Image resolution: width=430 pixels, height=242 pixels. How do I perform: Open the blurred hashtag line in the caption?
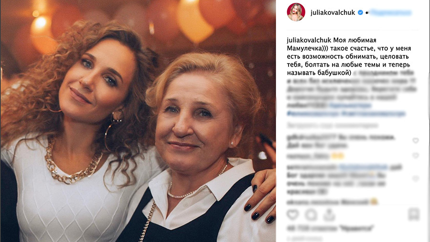346,113
